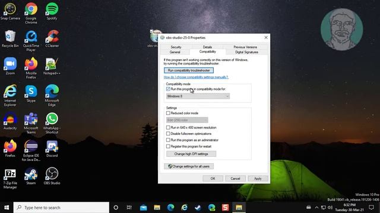Click Apply in Properties dialog
The image size is (380, 213).
tap(258, 179)
